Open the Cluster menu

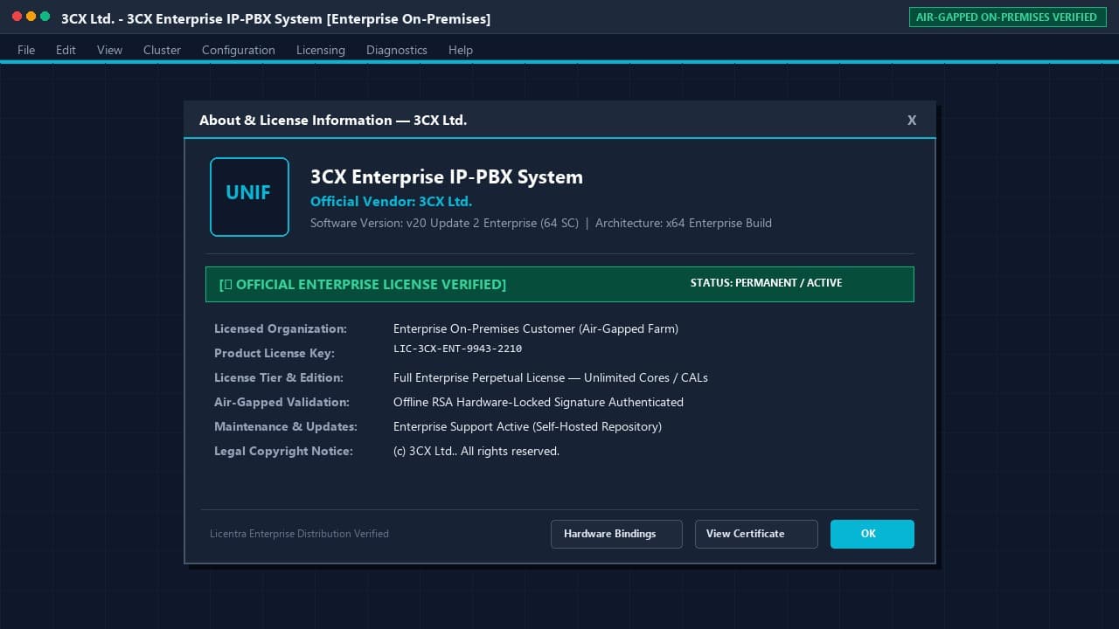pyautogui.click(x=162, y=50)
